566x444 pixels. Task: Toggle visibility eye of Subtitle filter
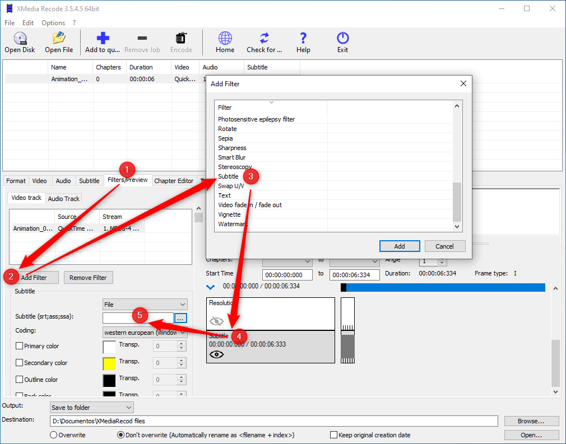coord(216,354)
